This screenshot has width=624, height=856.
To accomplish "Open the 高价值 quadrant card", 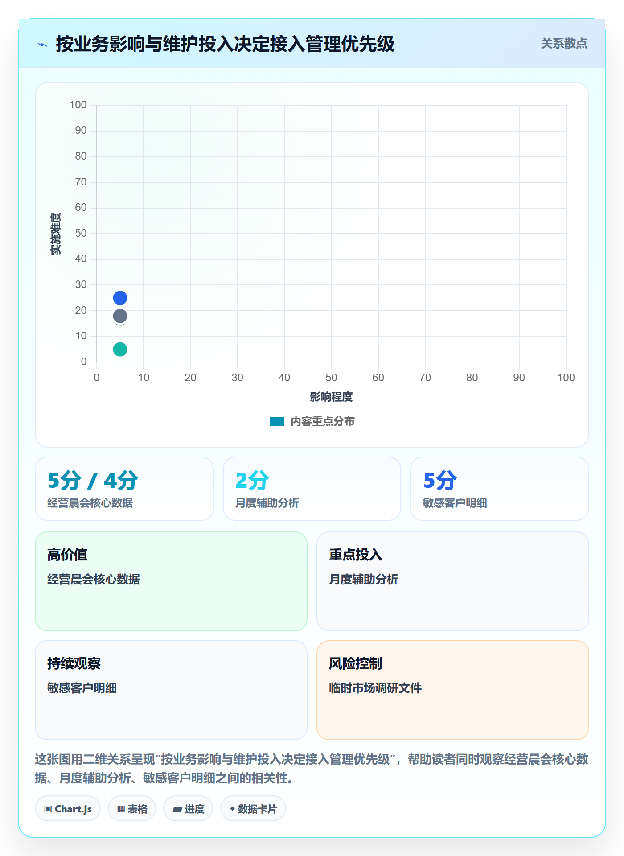I will tap(171, 581).
